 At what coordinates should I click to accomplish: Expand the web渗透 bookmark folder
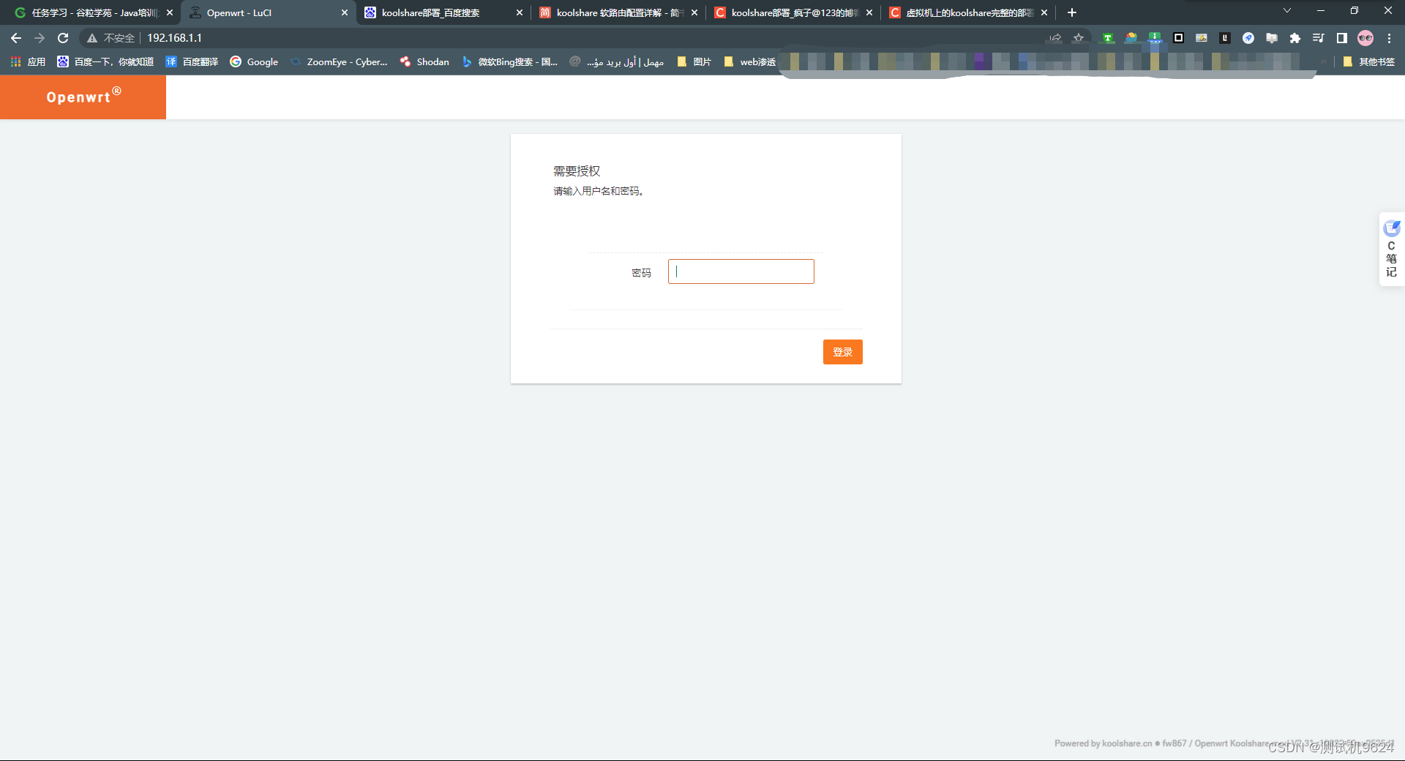pyautogui.click(x=749, y=62)
